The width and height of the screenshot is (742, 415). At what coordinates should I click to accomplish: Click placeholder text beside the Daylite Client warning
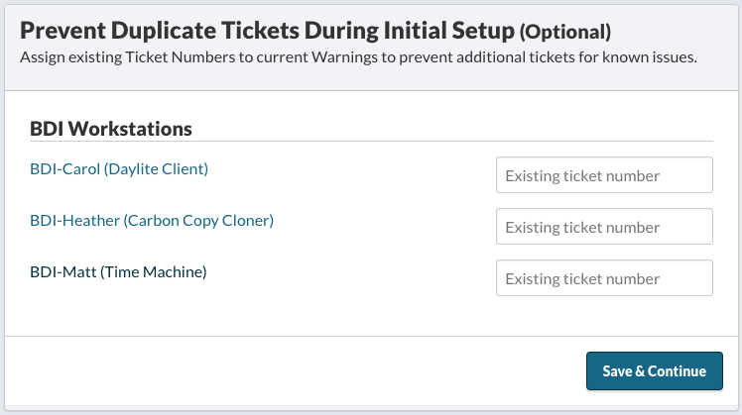coord(582,176)
